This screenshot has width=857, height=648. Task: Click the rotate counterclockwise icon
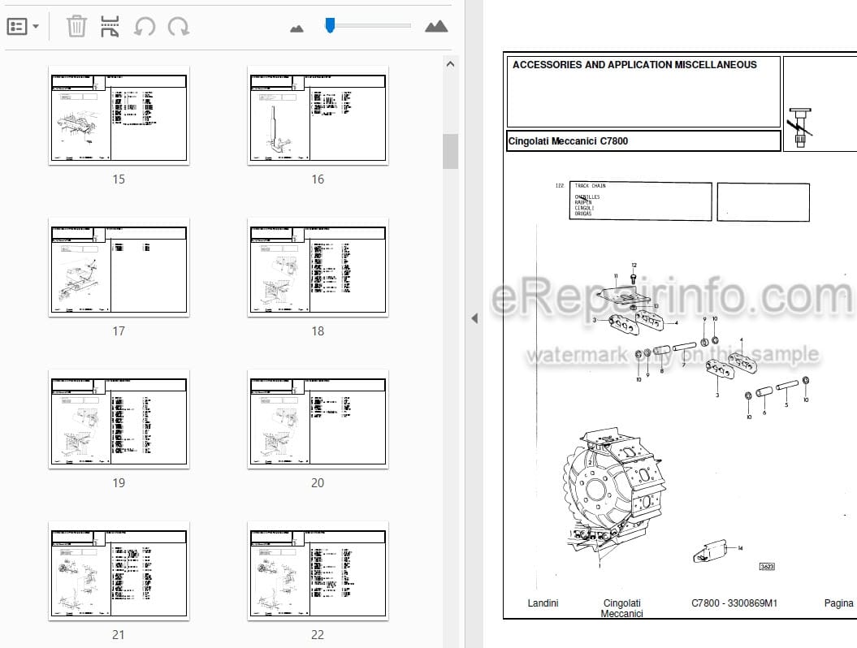tap(145, 26)
